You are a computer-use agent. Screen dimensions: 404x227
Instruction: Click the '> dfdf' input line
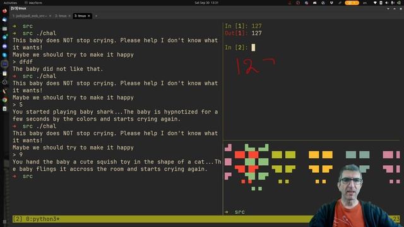click(23, 62)
